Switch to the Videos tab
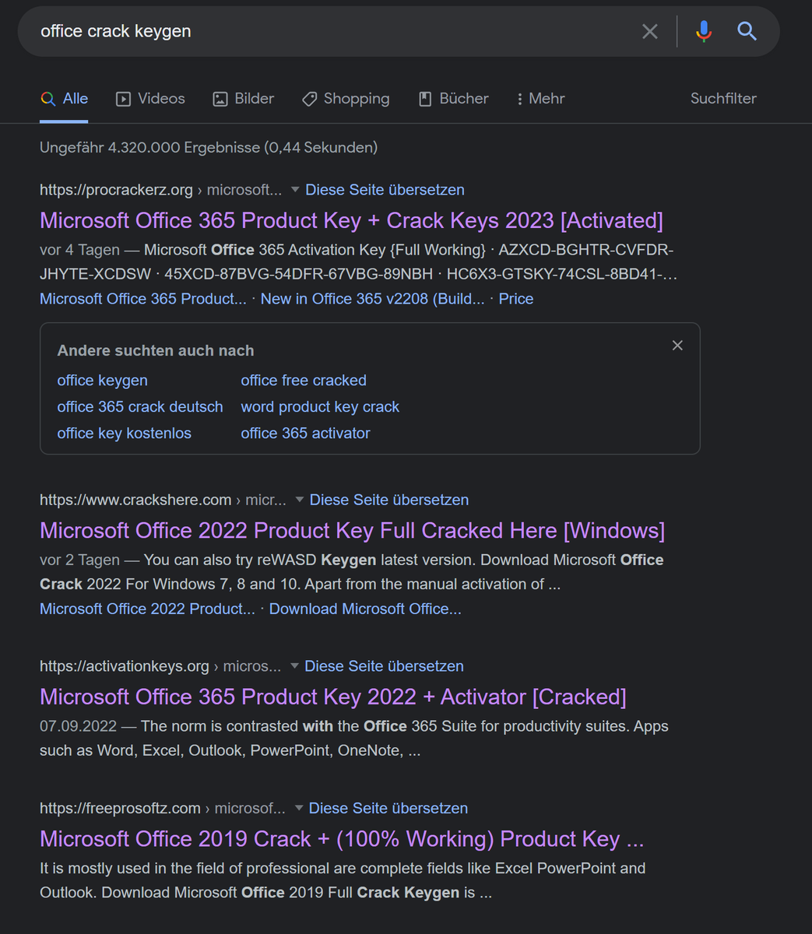812x934 pixels. [150, 99]
